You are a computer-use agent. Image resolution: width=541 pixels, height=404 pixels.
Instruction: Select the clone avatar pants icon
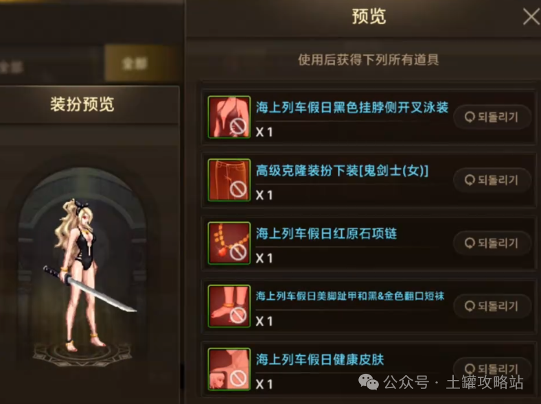point(229,180)
